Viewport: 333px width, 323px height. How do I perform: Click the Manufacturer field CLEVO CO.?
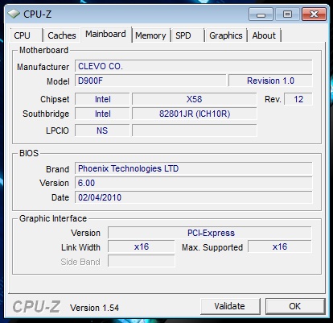coord(193,66)
